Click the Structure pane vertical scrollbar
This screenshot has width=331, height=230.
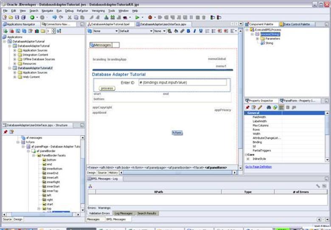[83, 174]
